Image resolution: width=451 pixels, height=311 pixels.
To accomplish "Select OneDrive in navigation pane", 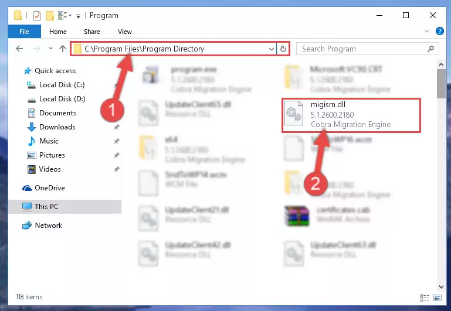I will [x=49, y=188].
